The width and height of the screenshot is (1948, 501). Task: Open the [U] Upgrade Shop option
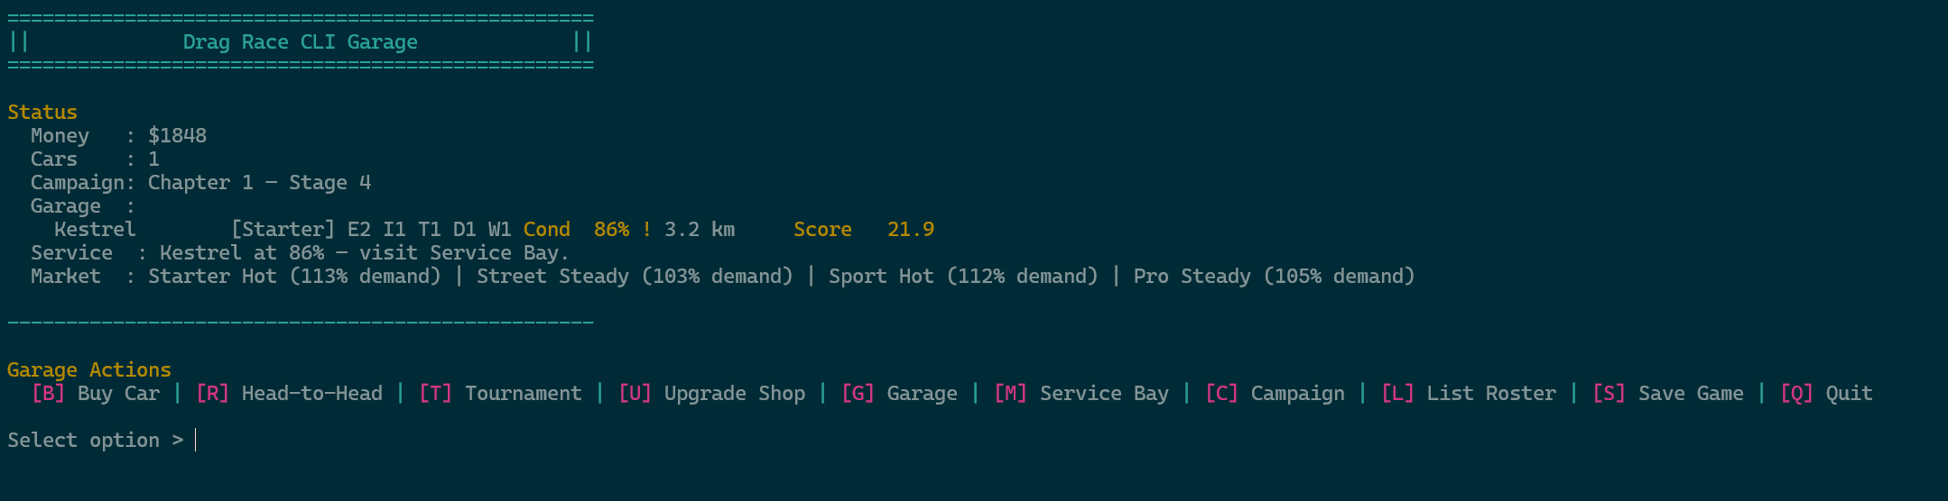[x=711, y=394]
